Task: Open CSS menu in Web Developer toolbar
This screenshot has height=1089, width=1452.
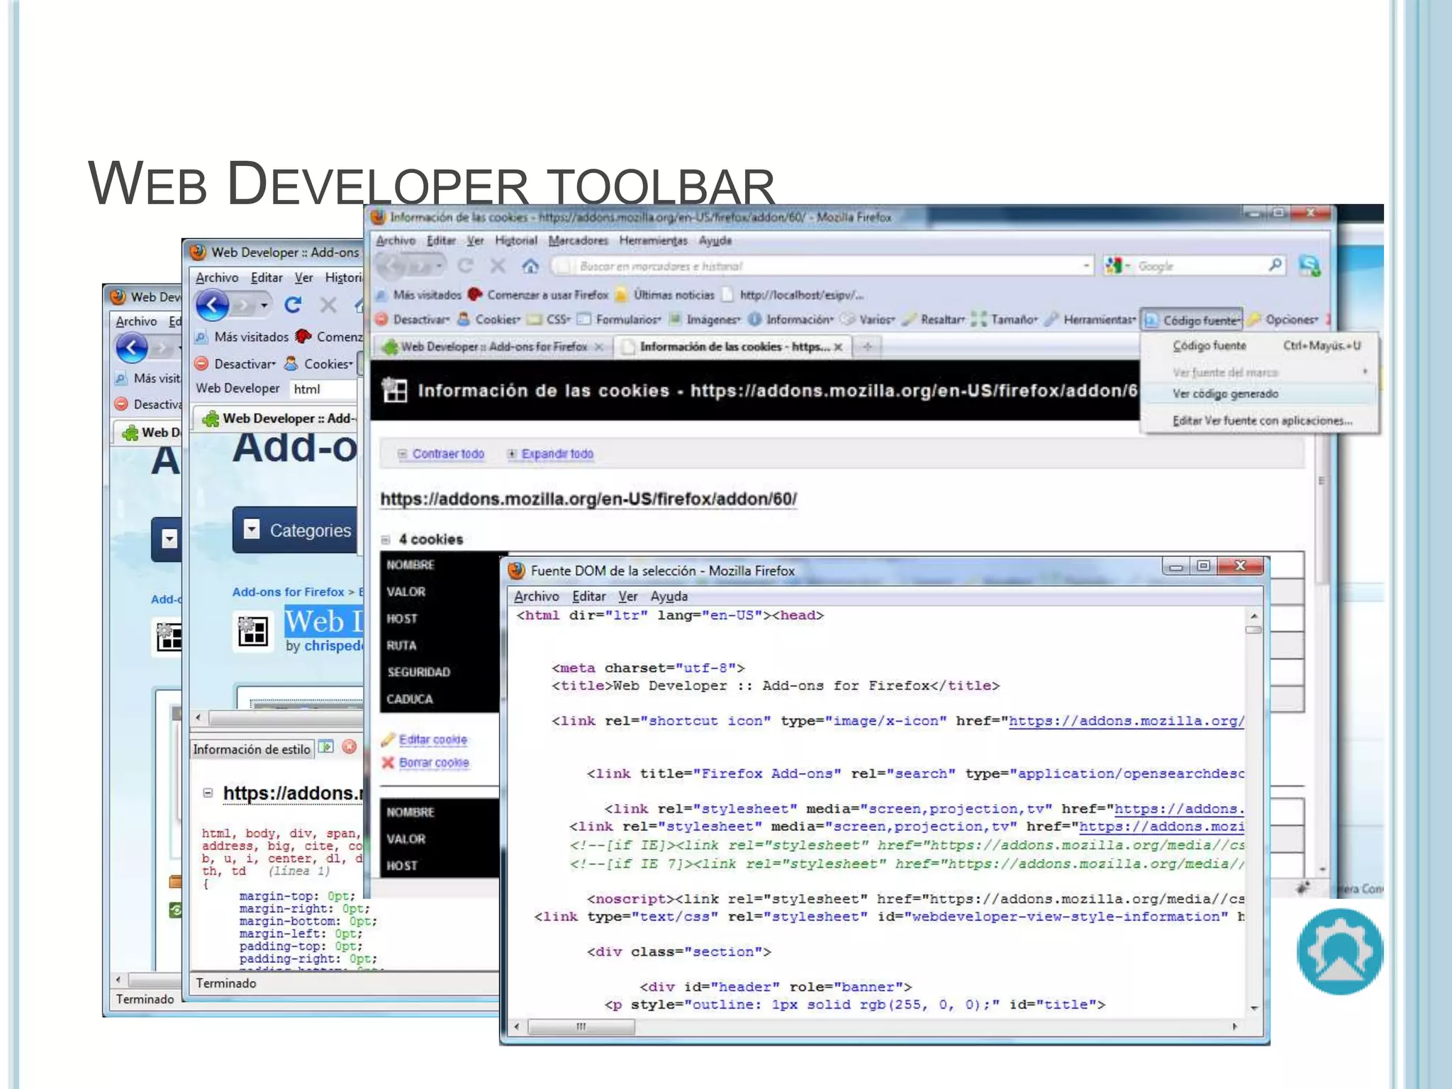Action: 550,320
